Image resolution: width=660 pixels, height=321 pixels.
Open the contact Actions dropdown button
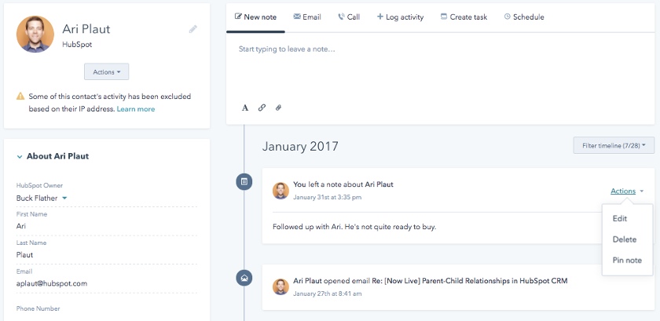pyautogui.click(x=106, y=72)
